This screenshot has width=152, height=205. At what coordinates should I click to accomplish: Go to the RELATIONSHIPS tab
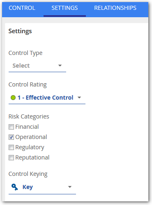pyautogui.click(x=115, y=8)
